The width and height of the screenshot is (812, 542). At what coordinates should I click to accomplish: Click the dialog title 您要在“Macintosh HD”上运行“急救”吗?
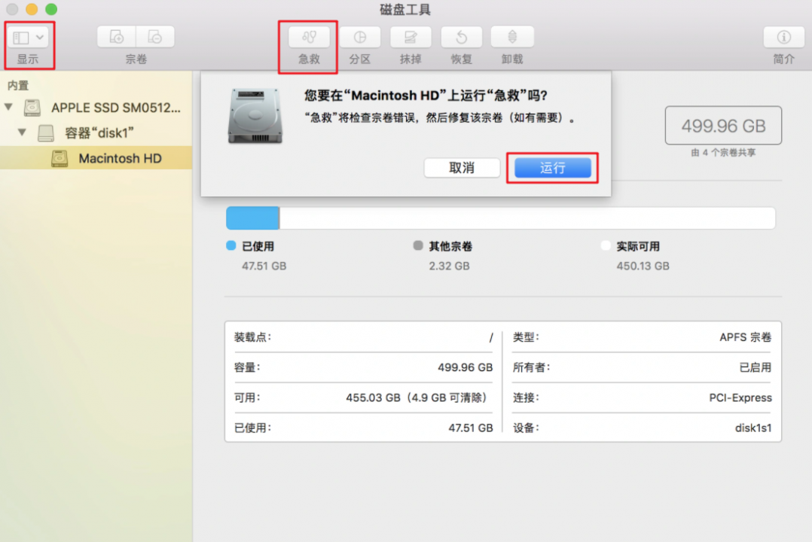tap(426, 96)
